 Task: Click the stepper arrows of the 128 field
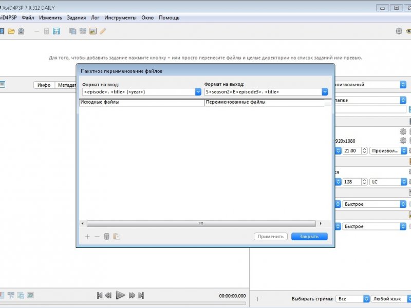364,182
